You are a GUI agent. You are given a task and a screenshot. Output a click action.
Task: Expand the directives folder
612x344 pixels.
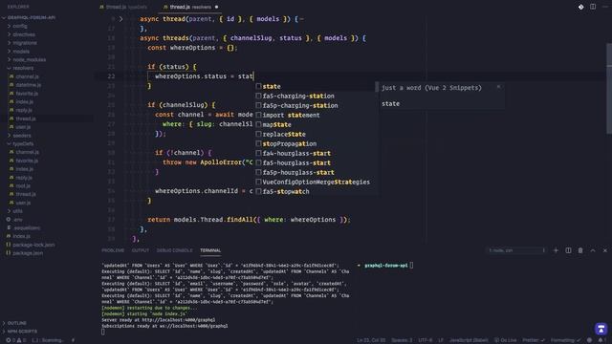click(23, 34)
